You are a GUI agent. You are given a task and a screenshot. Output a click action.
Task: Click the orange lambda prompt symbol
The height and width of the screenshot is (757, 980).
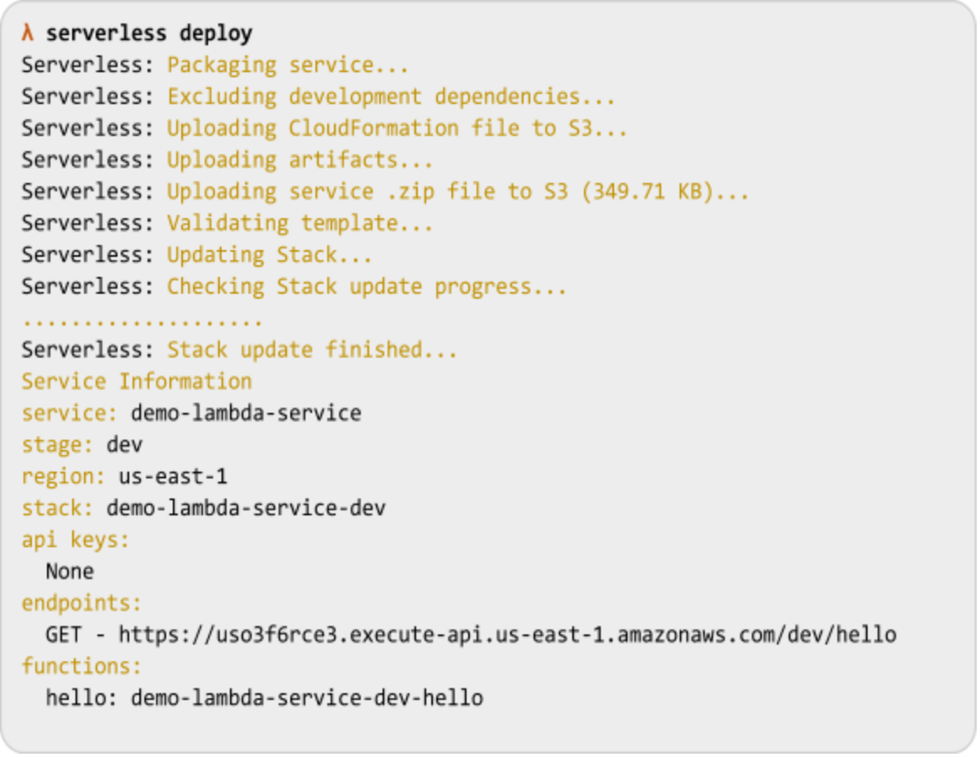point(27,33)
